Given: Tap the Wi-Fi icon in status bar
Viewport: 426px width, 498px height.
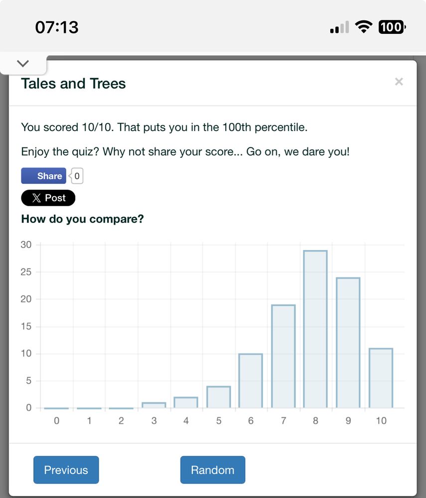Looking at the screenshot, I should [x=364, y=27].
